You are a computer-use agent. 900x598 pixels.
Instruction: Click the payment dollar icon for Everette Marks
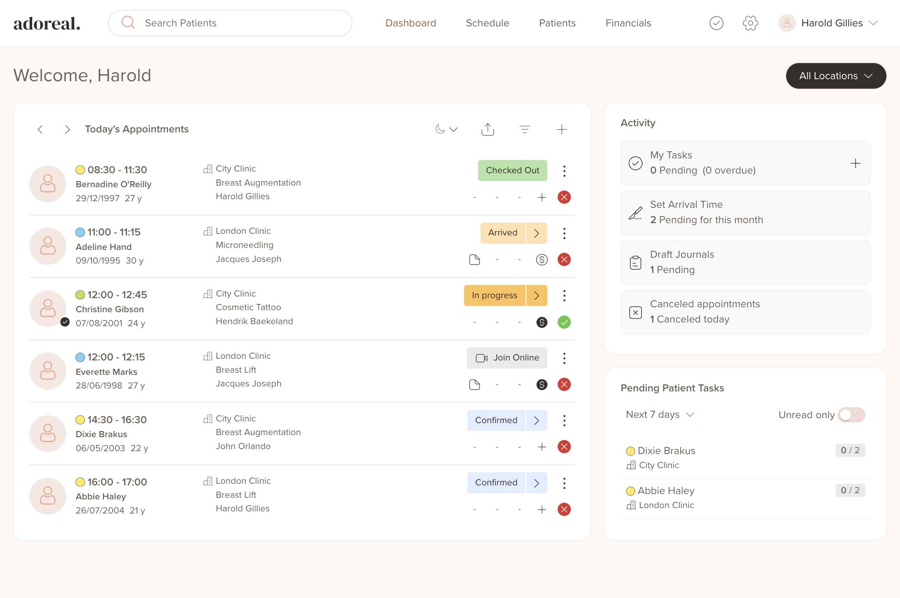click(x=542, y=385)
